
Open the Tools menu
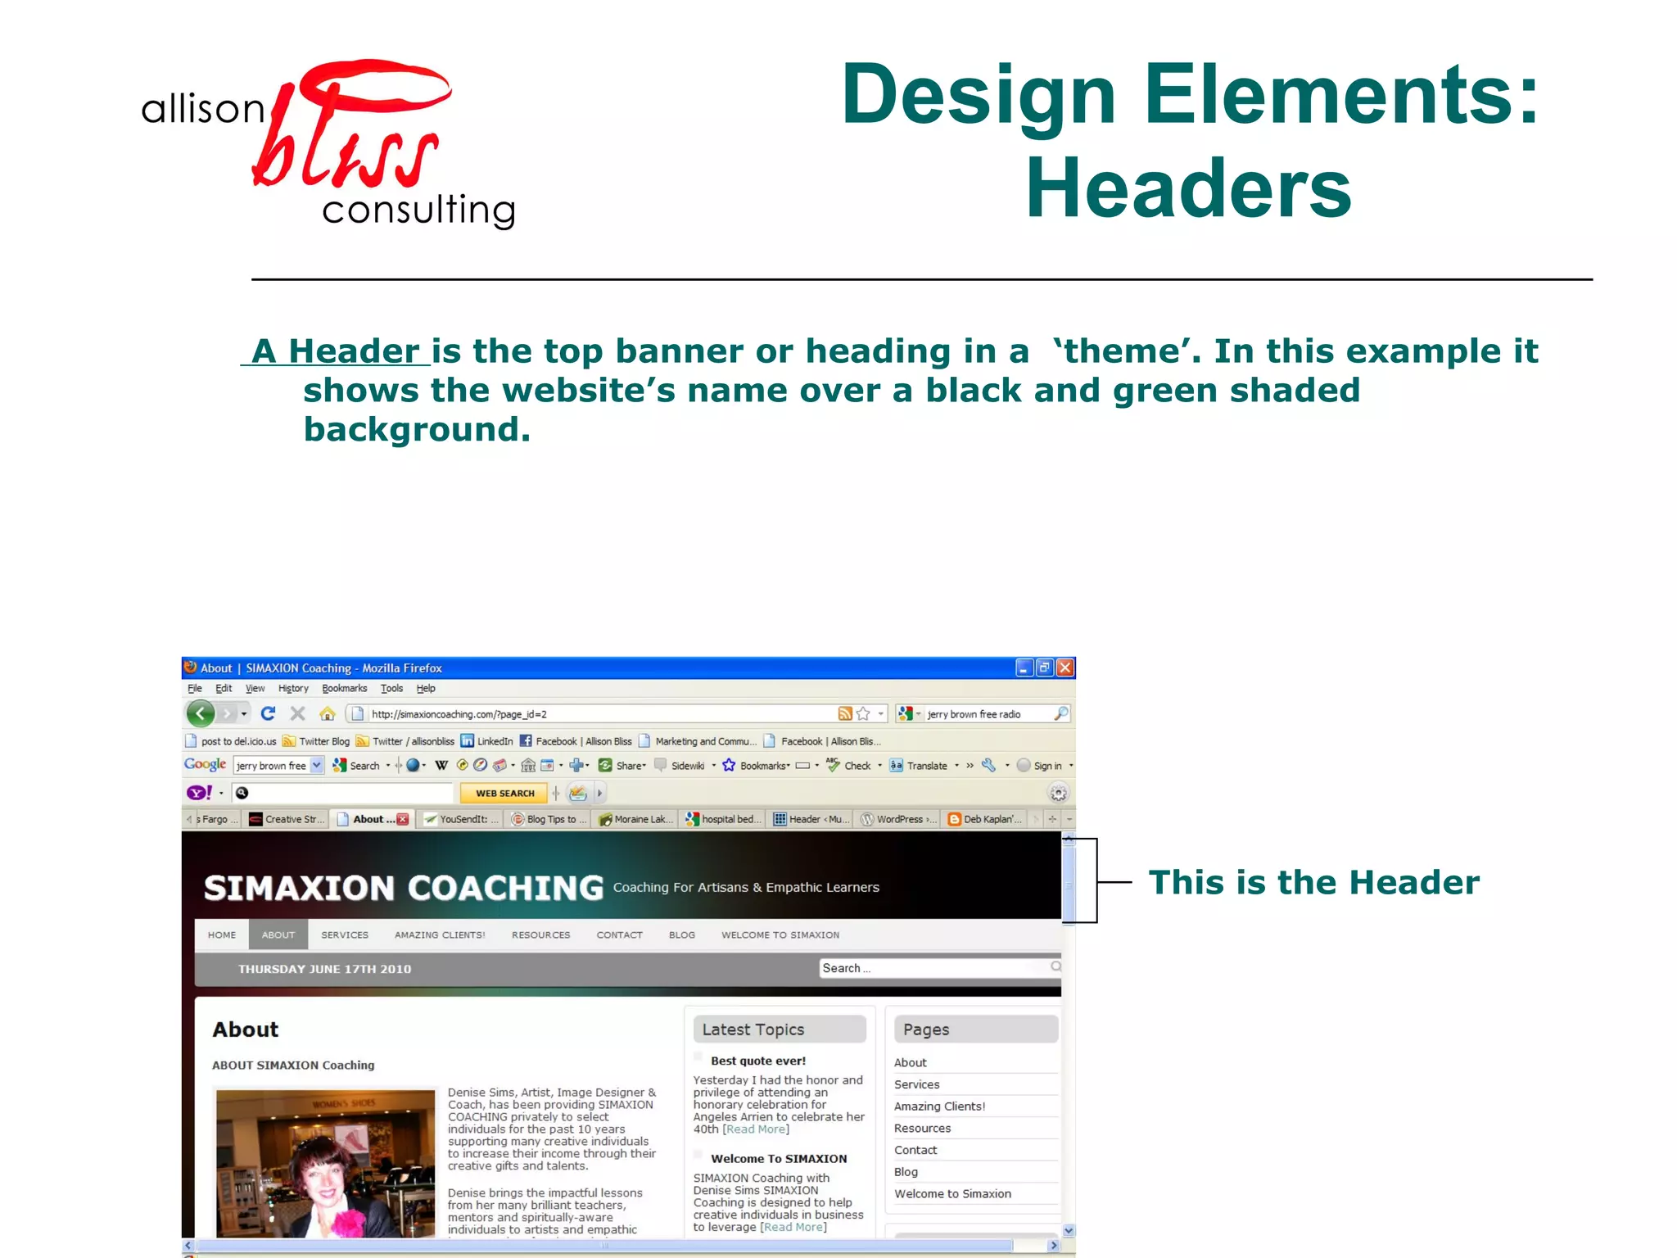(391, 688)
